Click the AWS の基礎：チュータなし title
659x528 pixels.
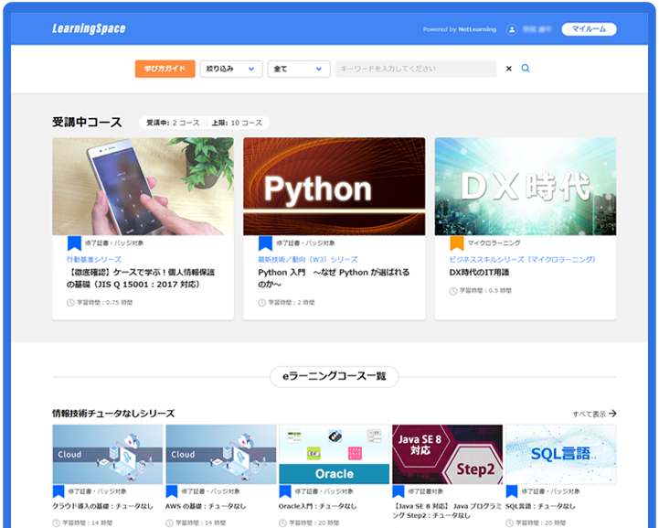206,506
